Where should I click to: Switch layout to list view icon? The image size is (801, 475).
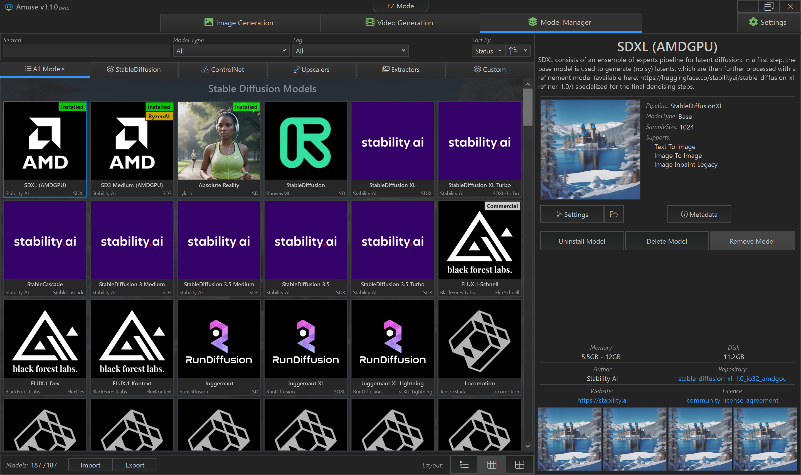pos(464,465)
